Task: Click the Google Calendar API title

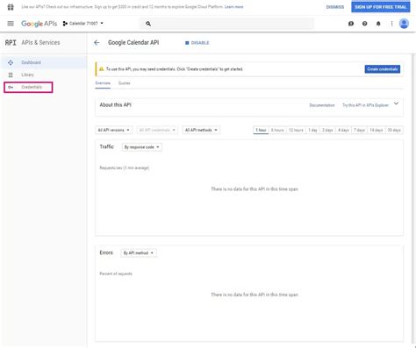Action: 133,43
